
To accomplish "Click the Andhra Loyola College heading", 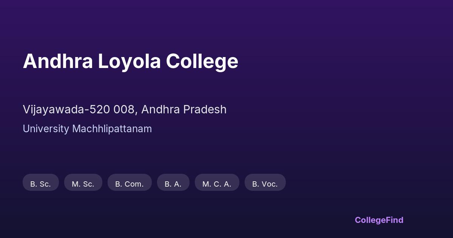I will [130, 61].
